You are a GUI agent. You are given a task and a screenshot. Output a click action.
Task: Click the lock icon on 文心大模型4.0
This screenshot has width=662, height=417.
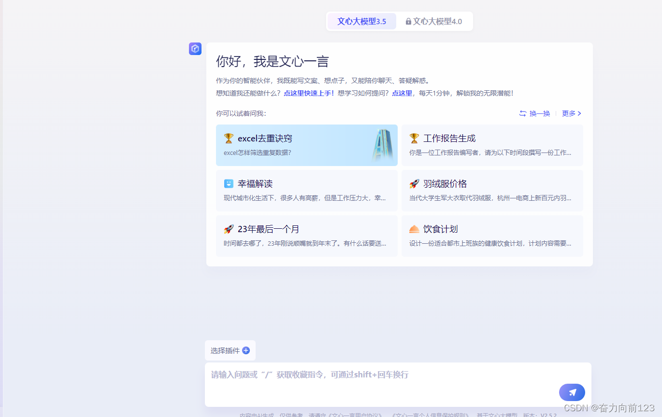408,22
